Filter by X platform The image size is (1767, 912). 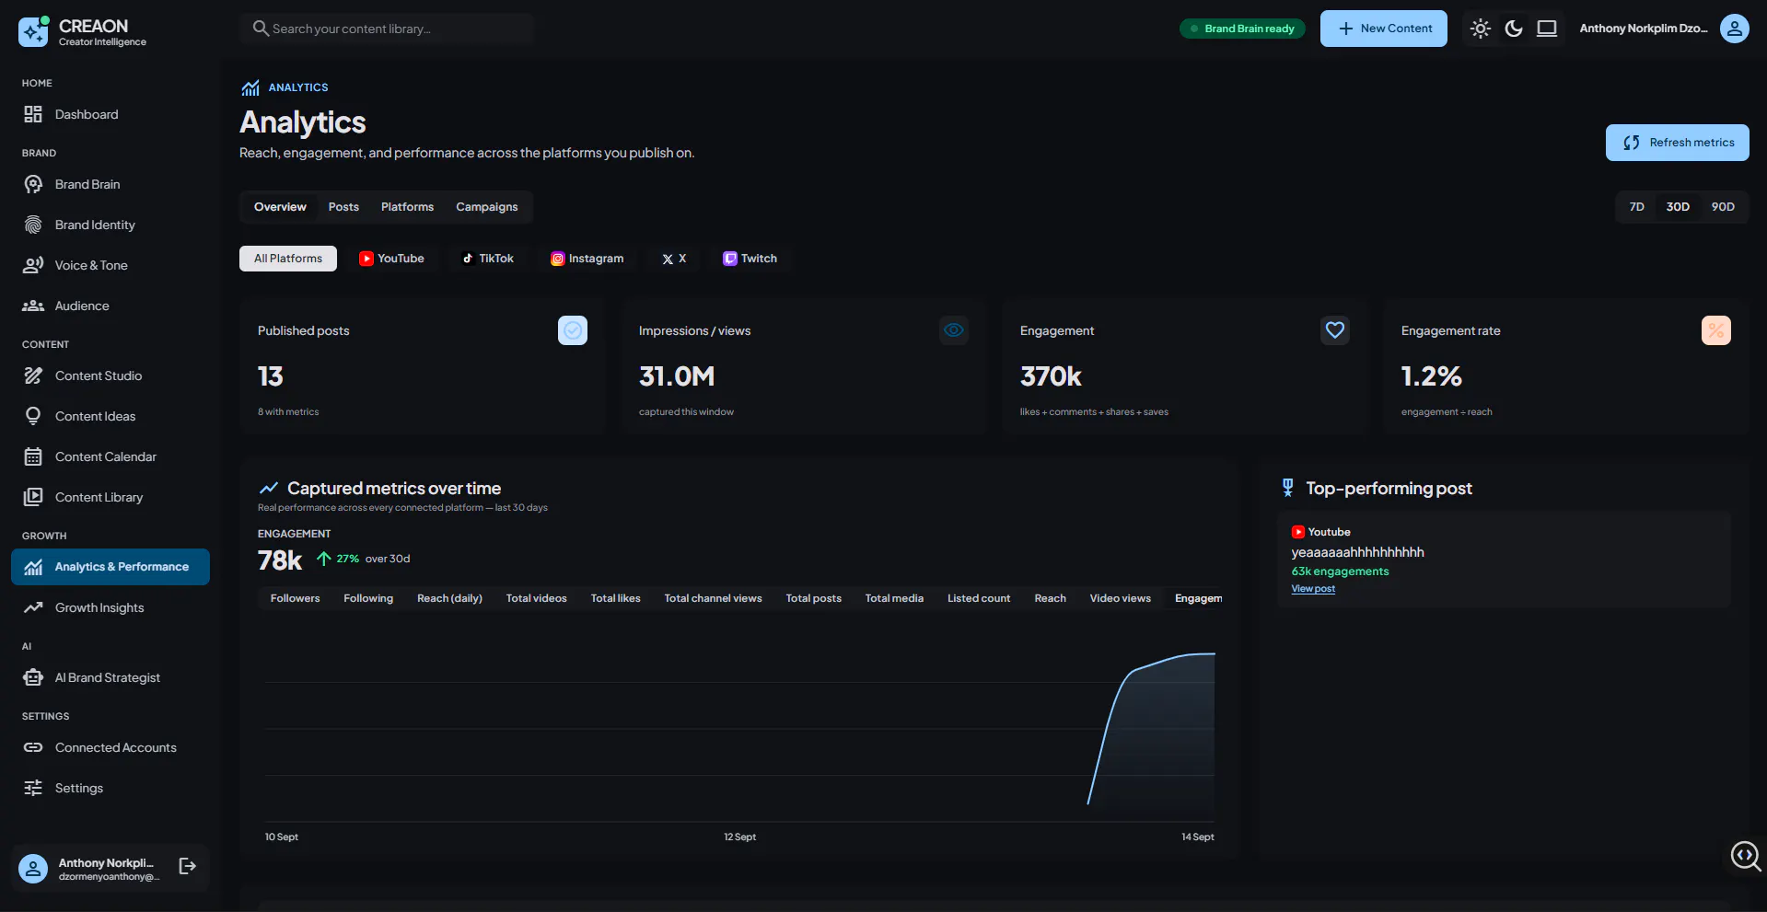coord(674,259)
